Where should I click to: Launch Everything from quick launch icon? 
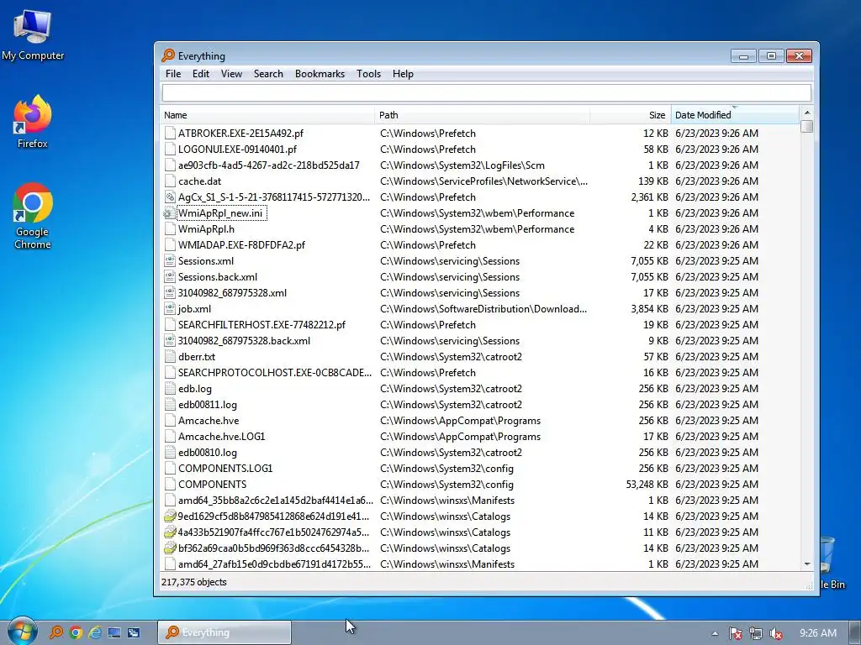(55, 632)
